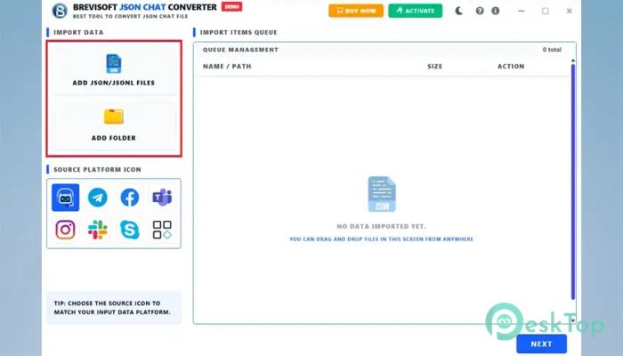The image size is (623, 356).
Task: Click the JSON file placeholder icon
Action: click(x=382, y=194)
